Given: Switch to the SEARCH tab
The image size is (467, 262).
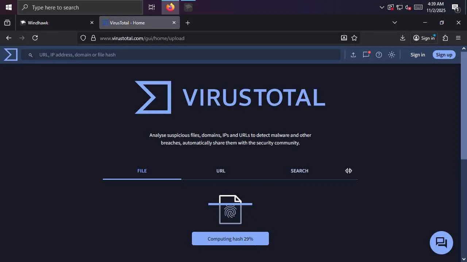Looking at the screenshot, I should [x=300, y=171].
